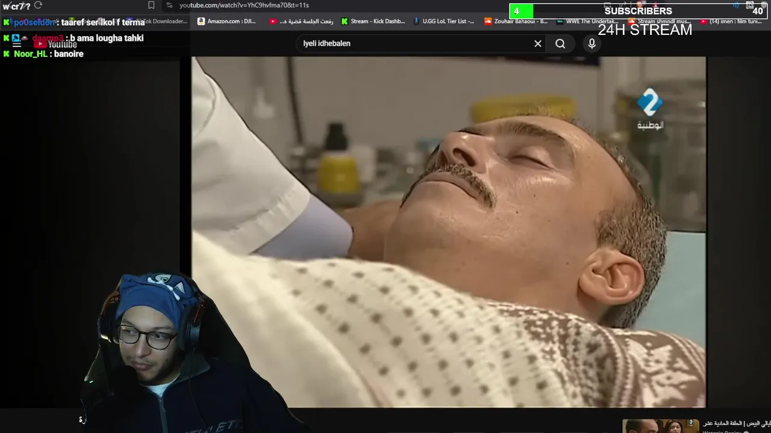The image size is (771, 433).
Task: Click the main video player
Action: click(x=449, y=232)
